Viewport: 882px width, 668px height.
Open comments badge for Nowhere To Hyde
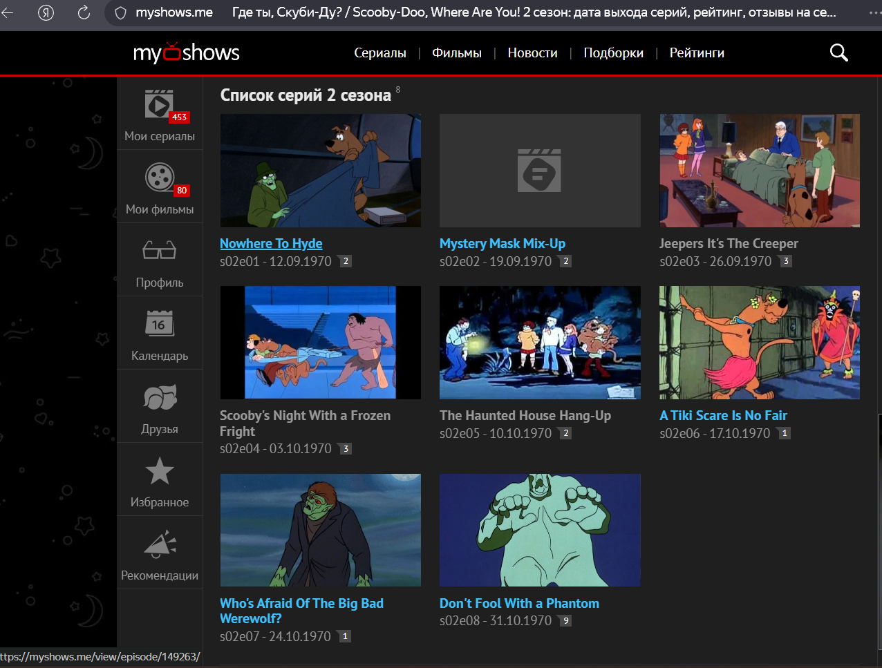coord(346,261)
